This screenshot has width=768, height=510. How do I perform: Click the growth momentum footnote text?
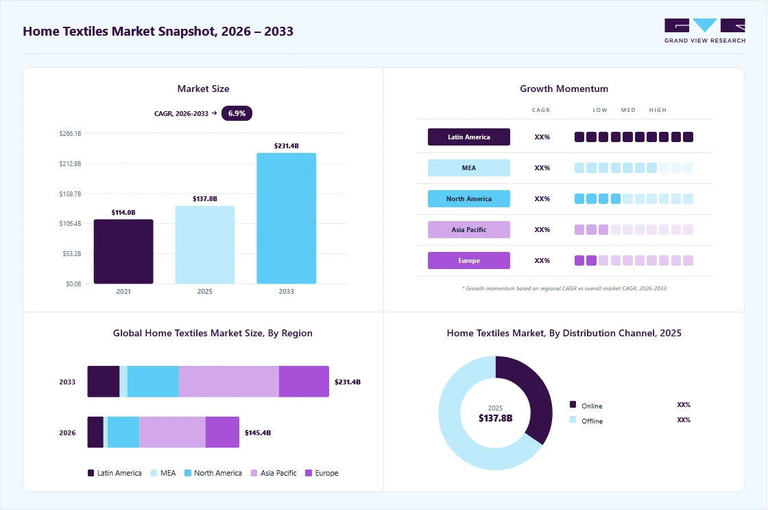(x=564, y=288)
